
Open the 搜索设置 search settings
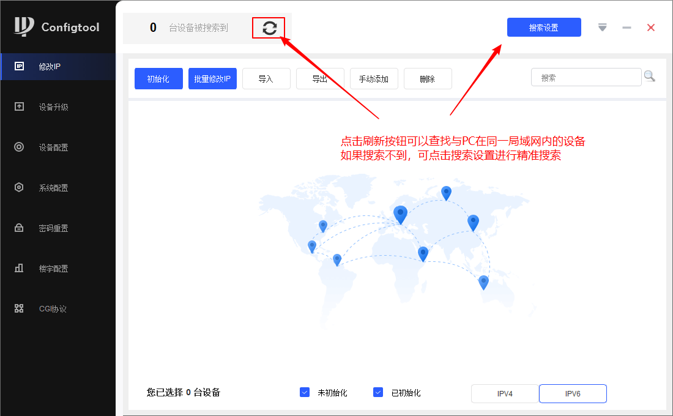(544, 28)
